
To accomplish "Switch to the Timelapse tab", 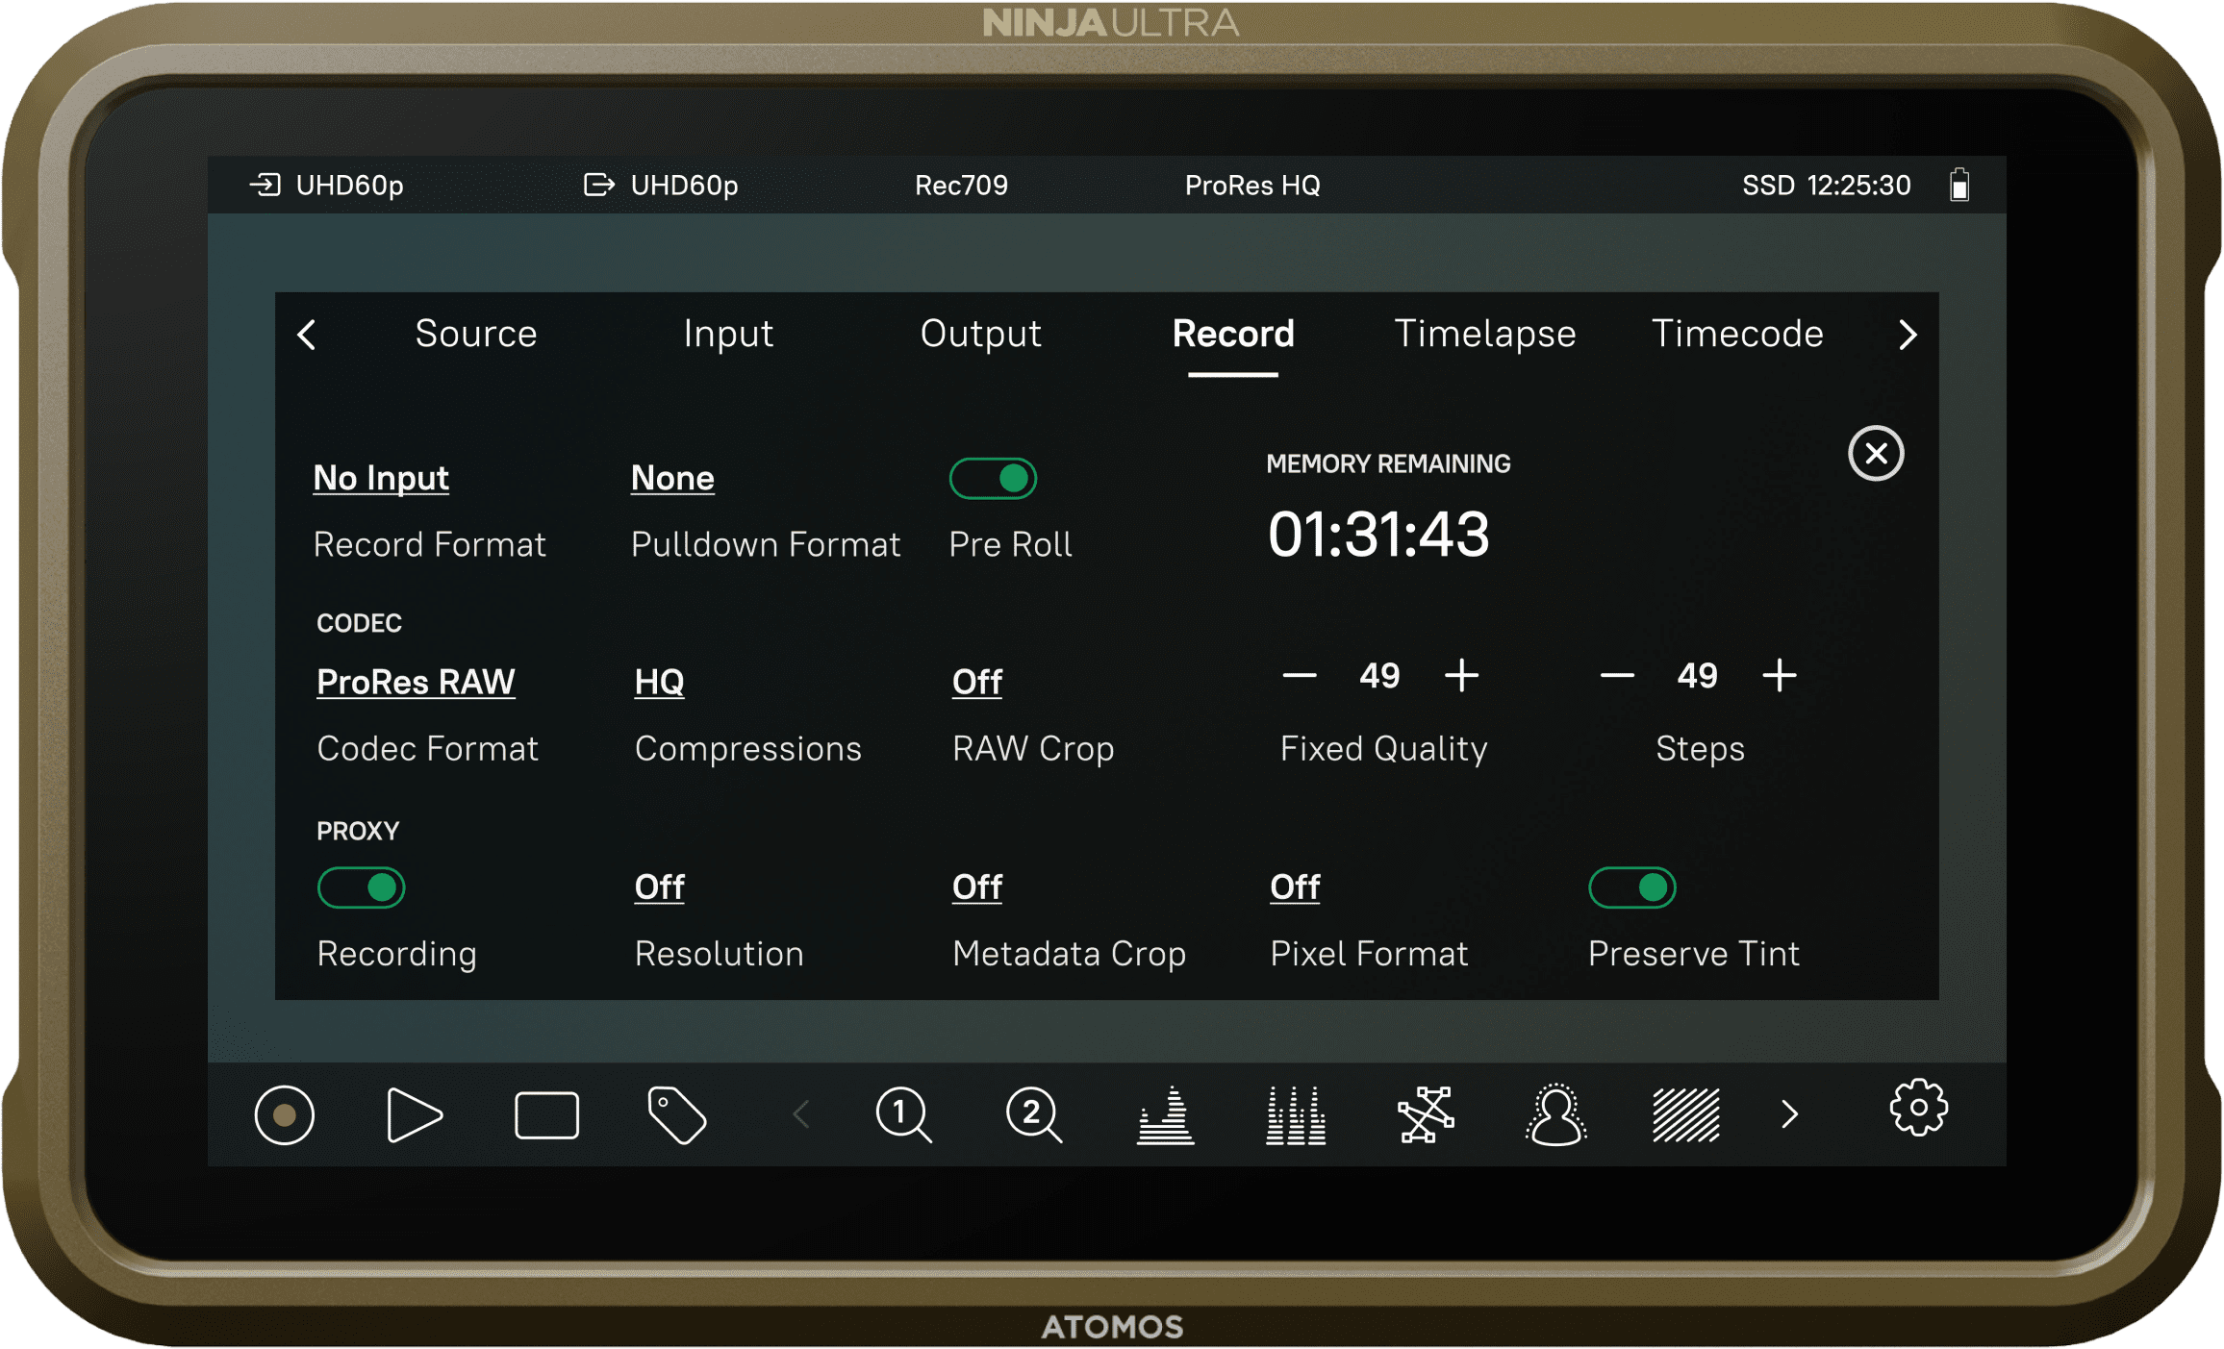I will (1485, 334).
